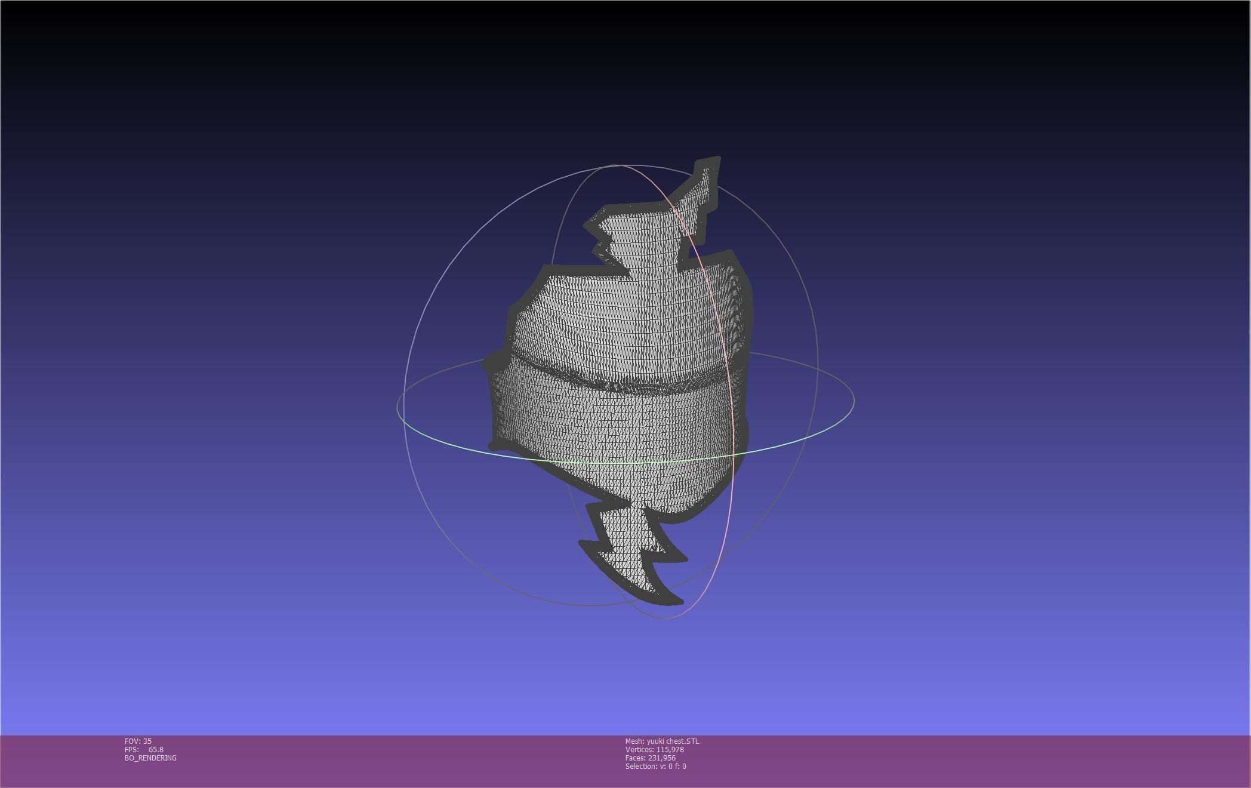This screenshot has height=788, width=1251.
Task: Click the mesh name yuuki chest.STL
Action: point(662,741)
